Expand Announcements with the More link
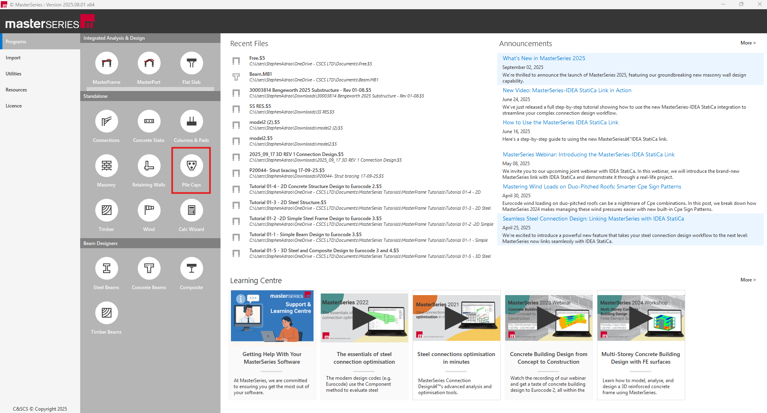 pyautogui.click(x=748, y=43)
